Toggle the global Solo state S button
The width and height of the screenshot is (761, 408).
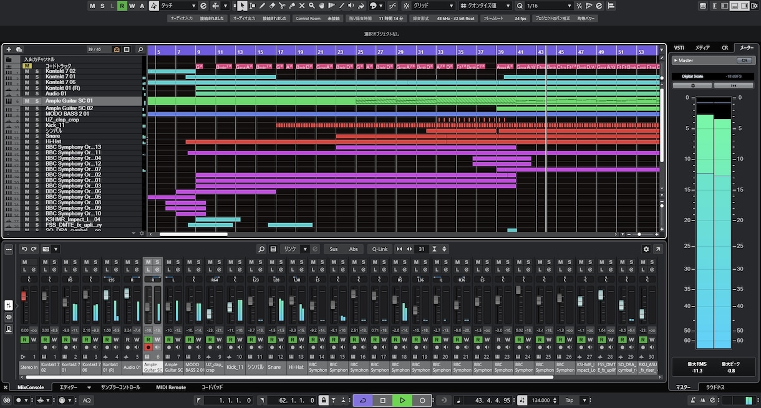coord(102,6)
